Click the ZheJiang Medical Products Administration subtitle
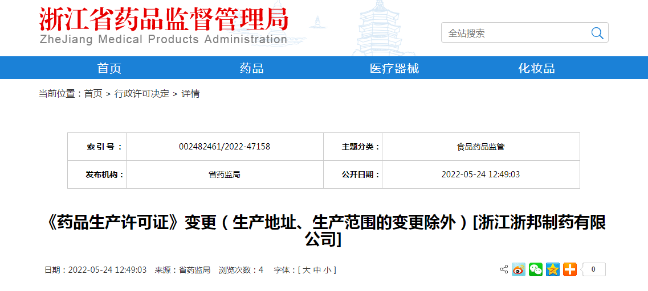648x291 pixels. (163, 40)
